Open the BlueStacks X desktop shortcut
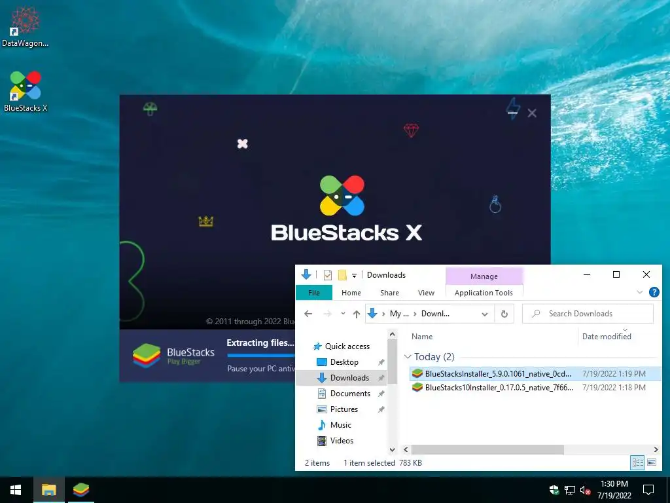 [26, 91]
